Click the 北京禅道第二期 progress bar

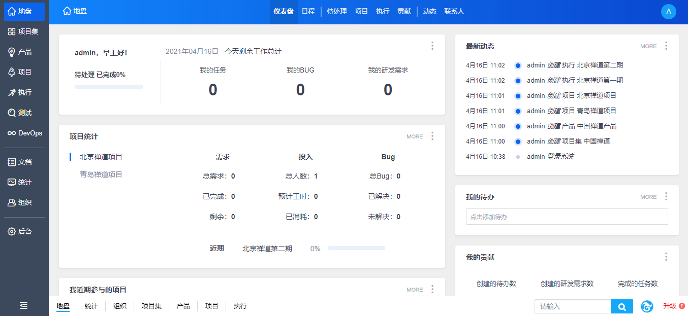coord(356,248)
